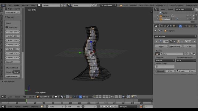
Task: Click the texture browse checker icon
Action: [157, 54]
